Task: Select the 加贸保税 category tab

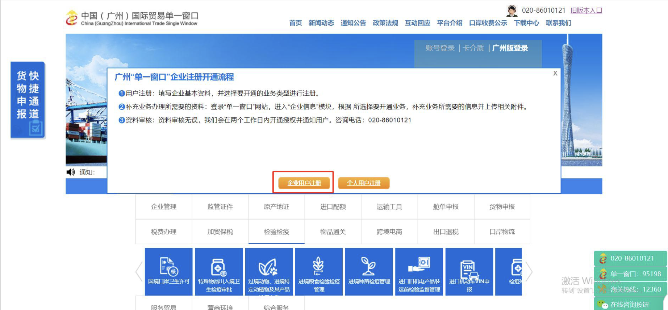Action: coord(220,232)
